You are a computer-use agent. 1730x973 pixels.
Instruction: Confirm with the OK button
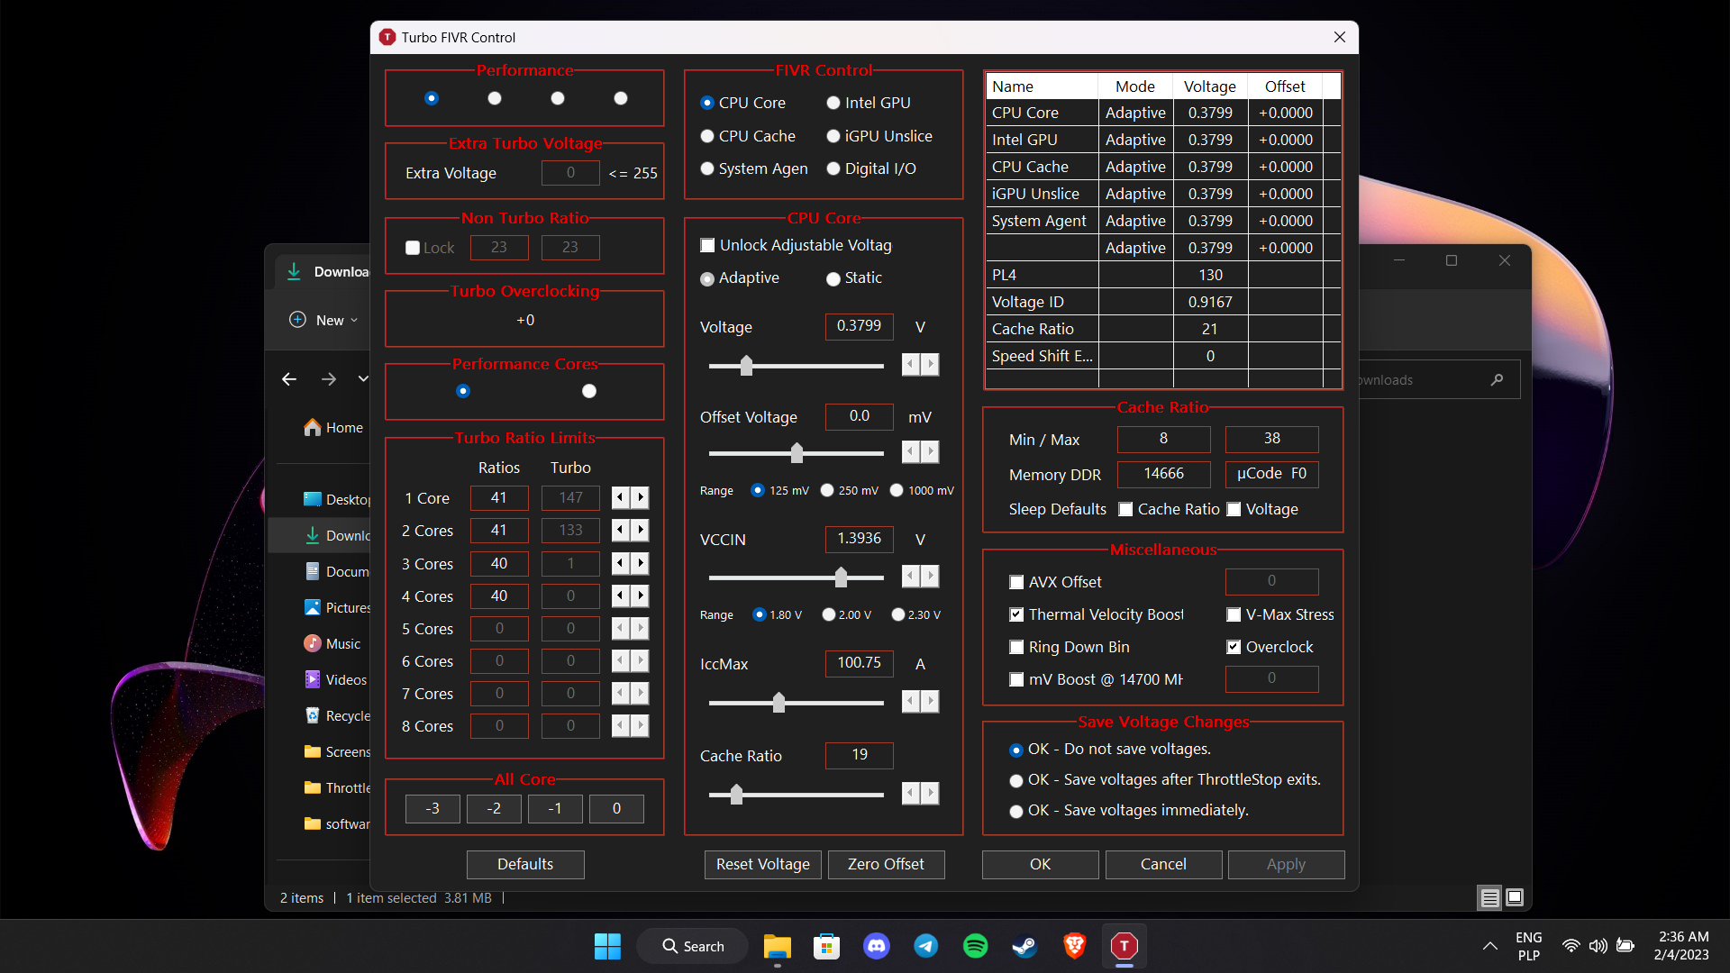tap(1040, 864)
